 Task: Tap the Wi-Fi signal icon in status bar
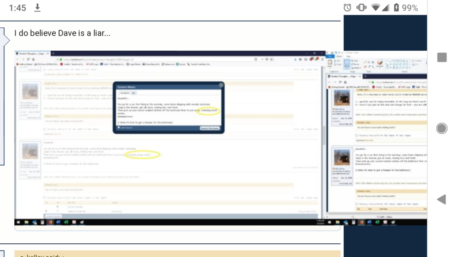click(x=376, y=8)
